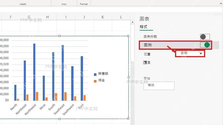Click the chart's bottom-right resize handle
The image size is (223, 125).
128,119
